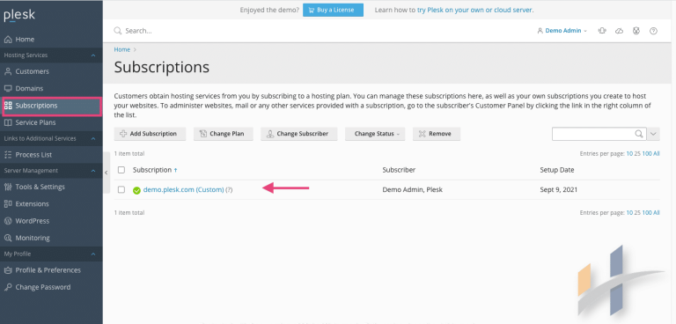Click the (?) hint next to demo.plesk.com
The width and height of the screenshot is (676, 324).
pos(229,190)
